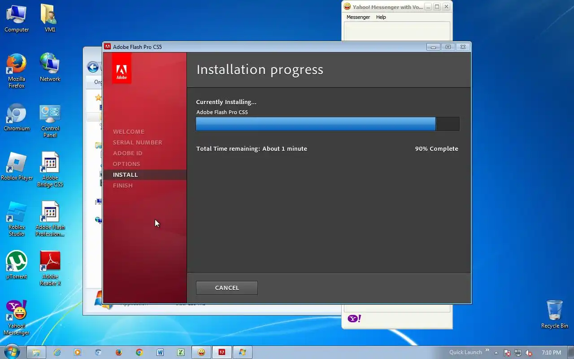Viewport: 574px width, 359px height.
Task: Launch Chromium from the taskbar
Action: [x=98, y=352]
